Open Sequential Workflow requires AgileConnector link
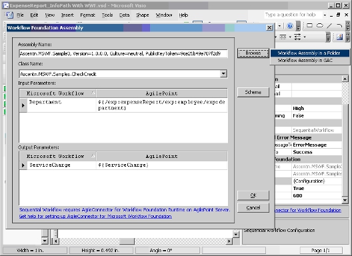Viewport: 352px width, 256px height. (125, 209)
